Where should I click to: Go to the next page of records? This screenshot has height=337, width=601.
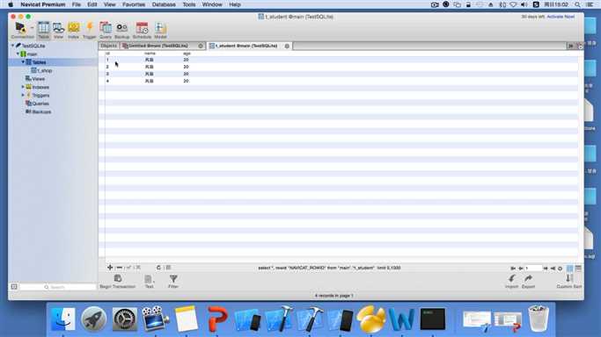546,269
